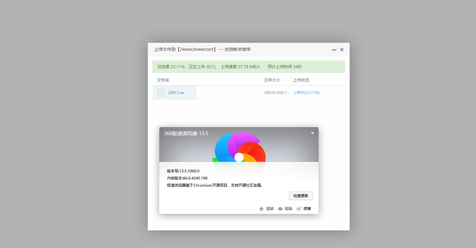Click the 检查更新 button
The image size is (476, 248).
(301, 196)
